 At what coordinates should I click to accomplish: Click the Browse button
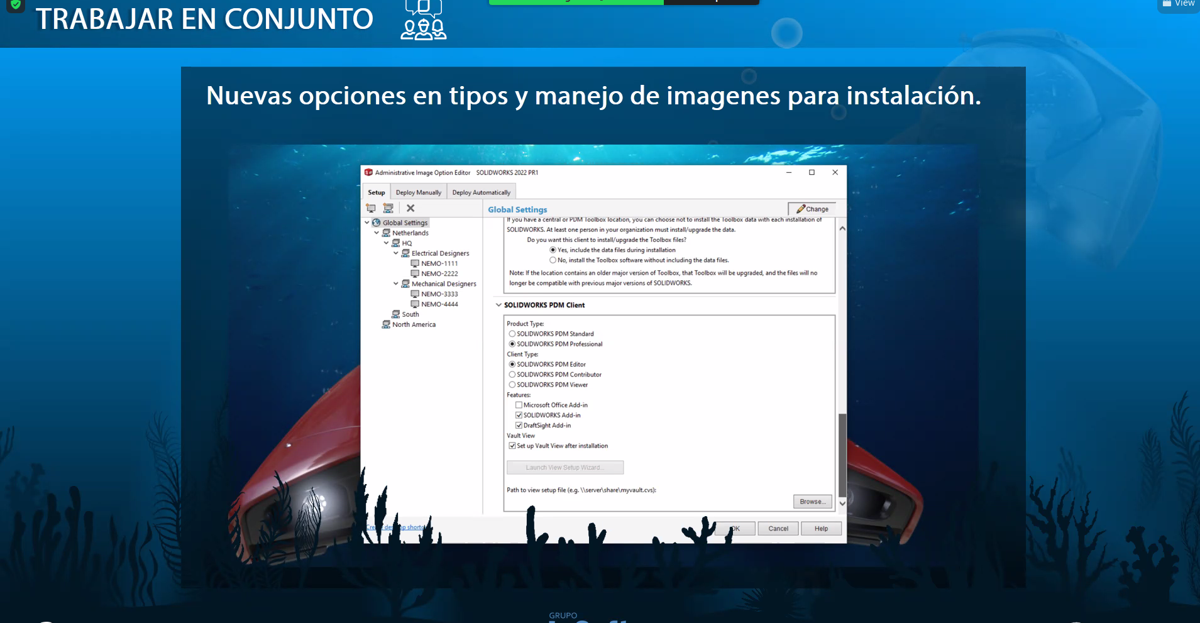(812, 502)
